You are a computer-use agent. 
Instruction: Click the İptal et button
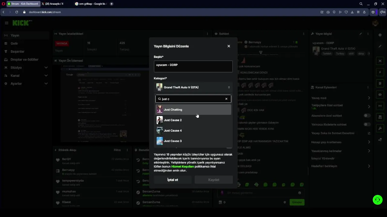click(x=173, y=180)
